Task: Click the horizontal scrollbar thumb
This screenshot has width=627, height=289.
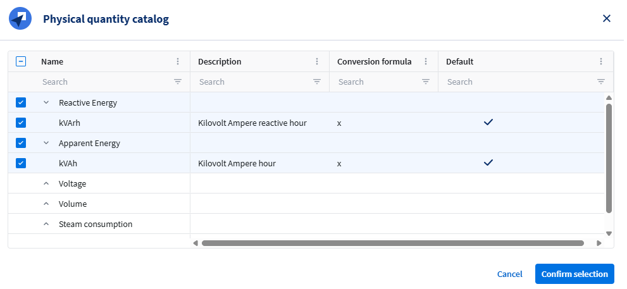Action: point(392,243)
